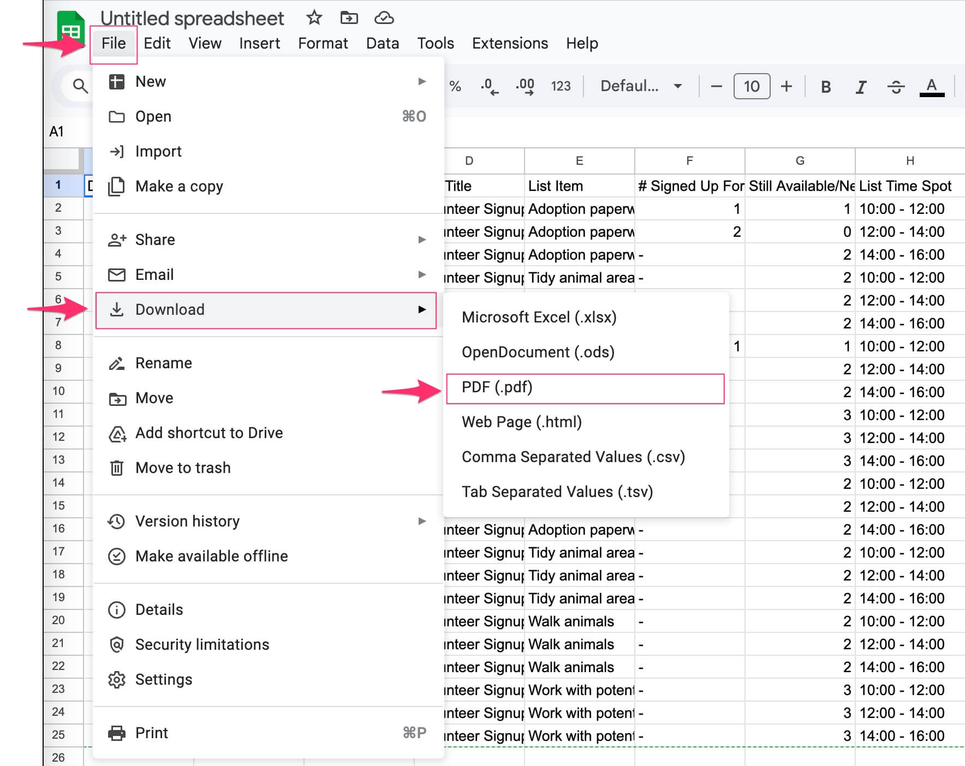This screenshot has height=766, width=965.
Task: Open the 123 number format menu
Action: pyautogui.click(x=561, y=86)
